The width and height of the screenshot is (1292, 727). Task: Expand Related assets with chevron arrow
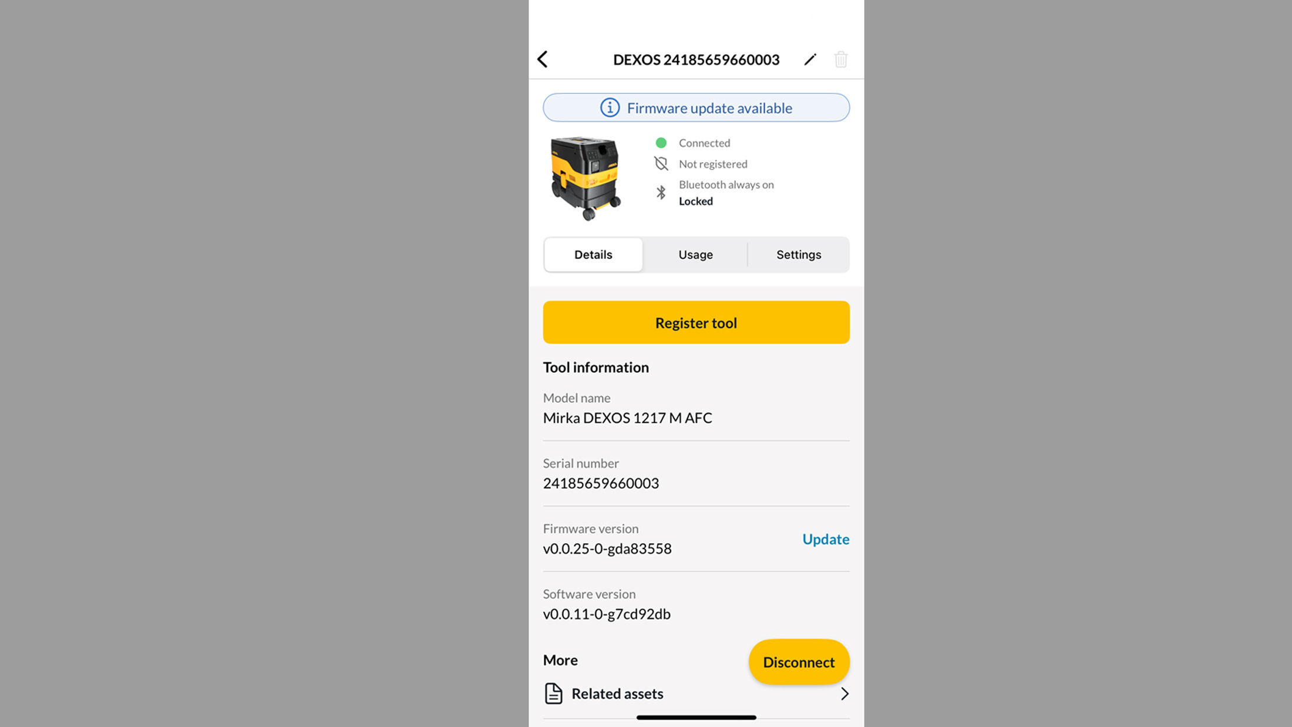(x=844, y=694)
